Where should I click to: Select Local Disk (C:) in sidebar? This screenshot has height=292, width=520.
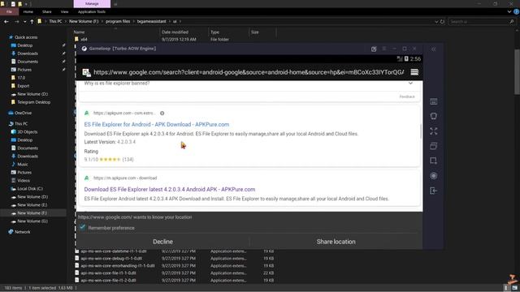coord(30,189)
